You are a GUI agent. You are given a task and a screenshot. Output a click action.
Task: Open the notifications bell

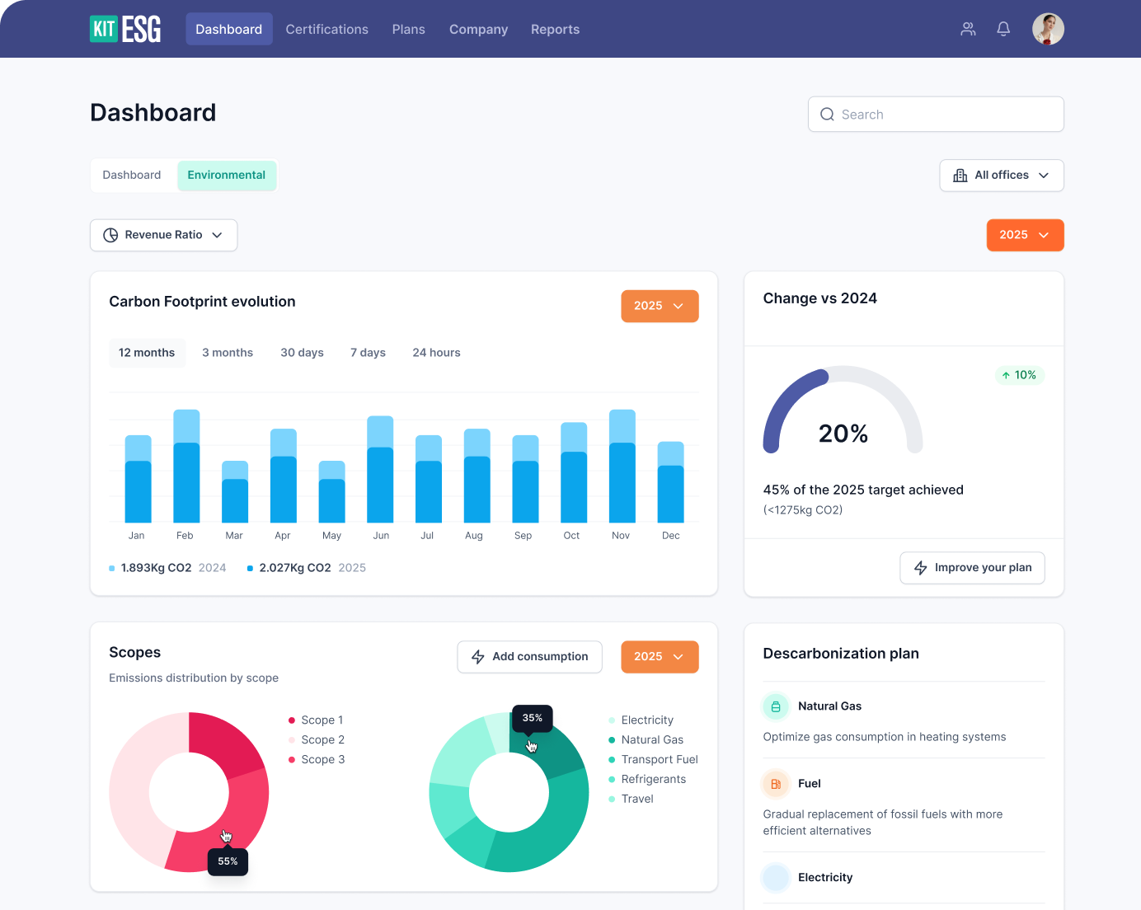pyautogui.click(x=1003, y=29)
